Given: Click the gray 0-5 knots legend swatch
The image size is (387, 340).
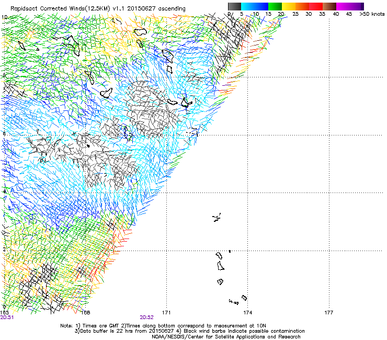Looking at the screenshot, I should pyautogui.click(x=234, y=6).
